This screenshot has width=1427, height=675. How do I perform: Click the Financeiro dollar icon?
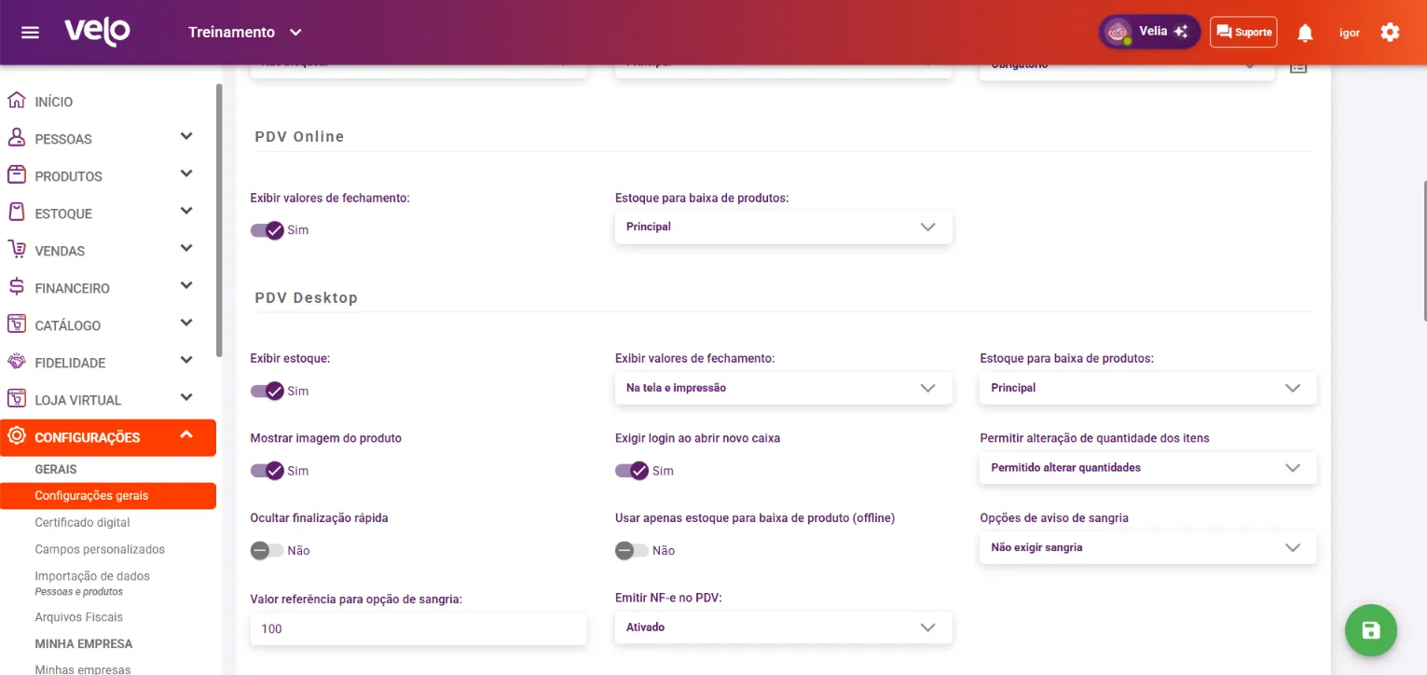pos(16,287)
